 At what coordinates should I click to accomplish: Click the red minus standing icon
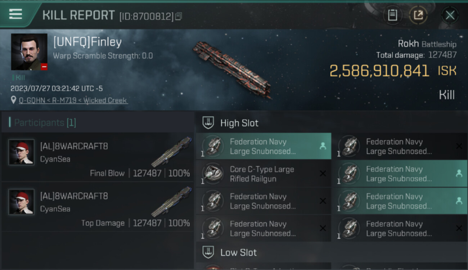click(x=44, y=67)
